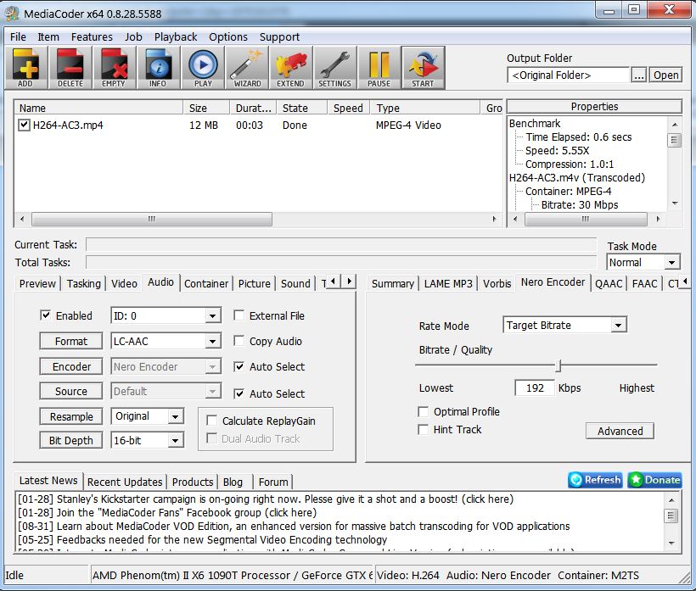Viewport: 696px width, 591px height.
Task: Open the QAAC encoder tab
Action: (609, 283)
